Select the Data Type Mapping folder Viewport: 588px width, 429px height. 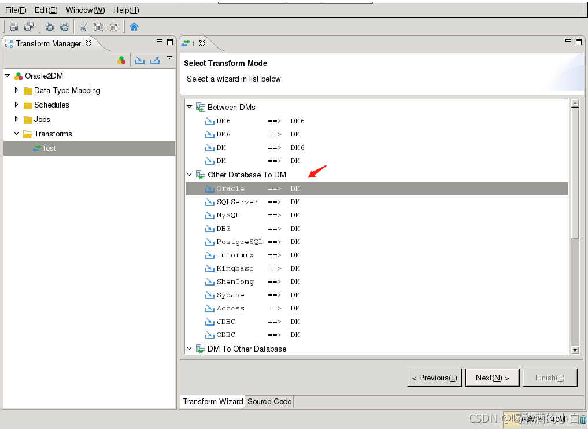coord(66,90)
